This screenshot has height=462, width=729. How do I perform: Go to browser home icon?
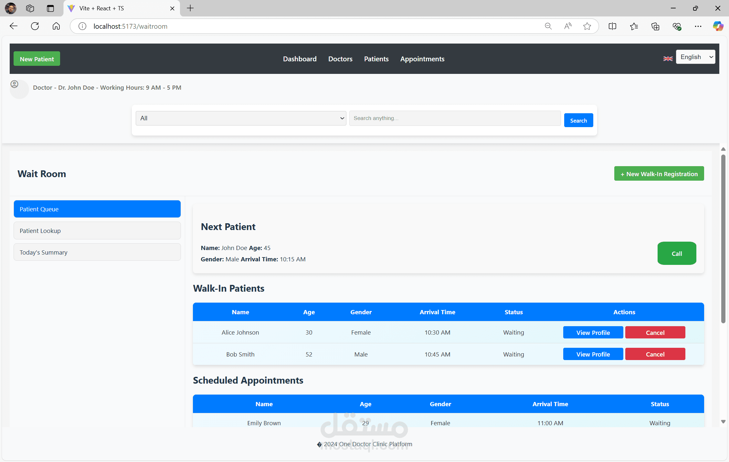click(x=56, y=26)
